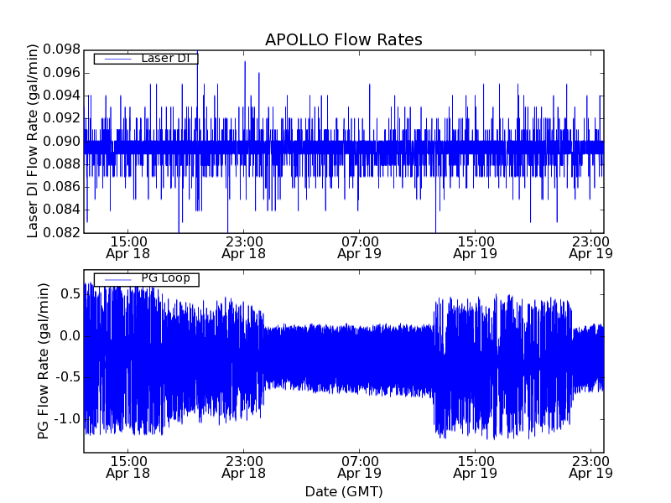The height and width of the screenshot is (503, 671).
Task: Click "15:00 Apr 19" tick under PG Loop plot
Action: (475, 467)
